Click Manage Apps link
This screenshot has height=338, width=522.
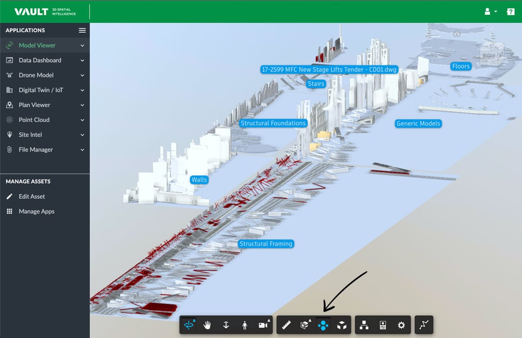[36, 212]
